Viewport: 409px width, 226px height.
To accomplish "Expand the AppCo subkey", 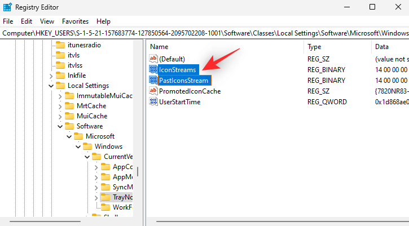I will click(x=96, y=167).
